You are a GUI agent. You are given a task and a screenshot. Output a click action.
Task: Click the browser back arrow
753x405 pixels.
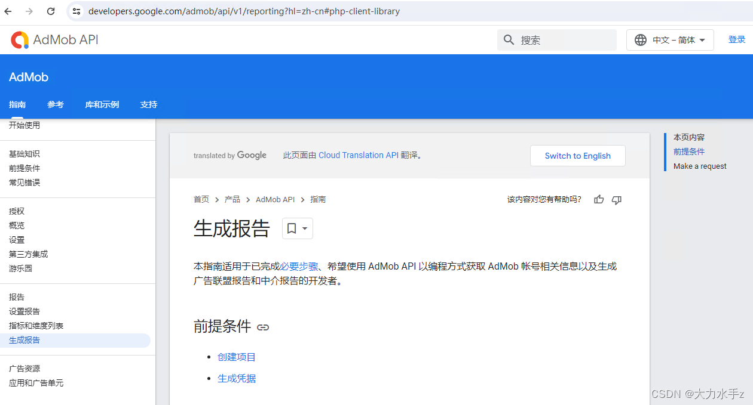pos(8,11)
